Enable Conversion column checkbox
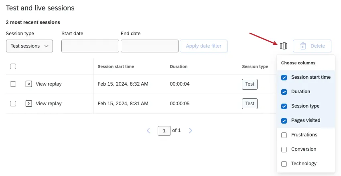The image size is (341, 176). pyautogui.click(x=284, y=150)
